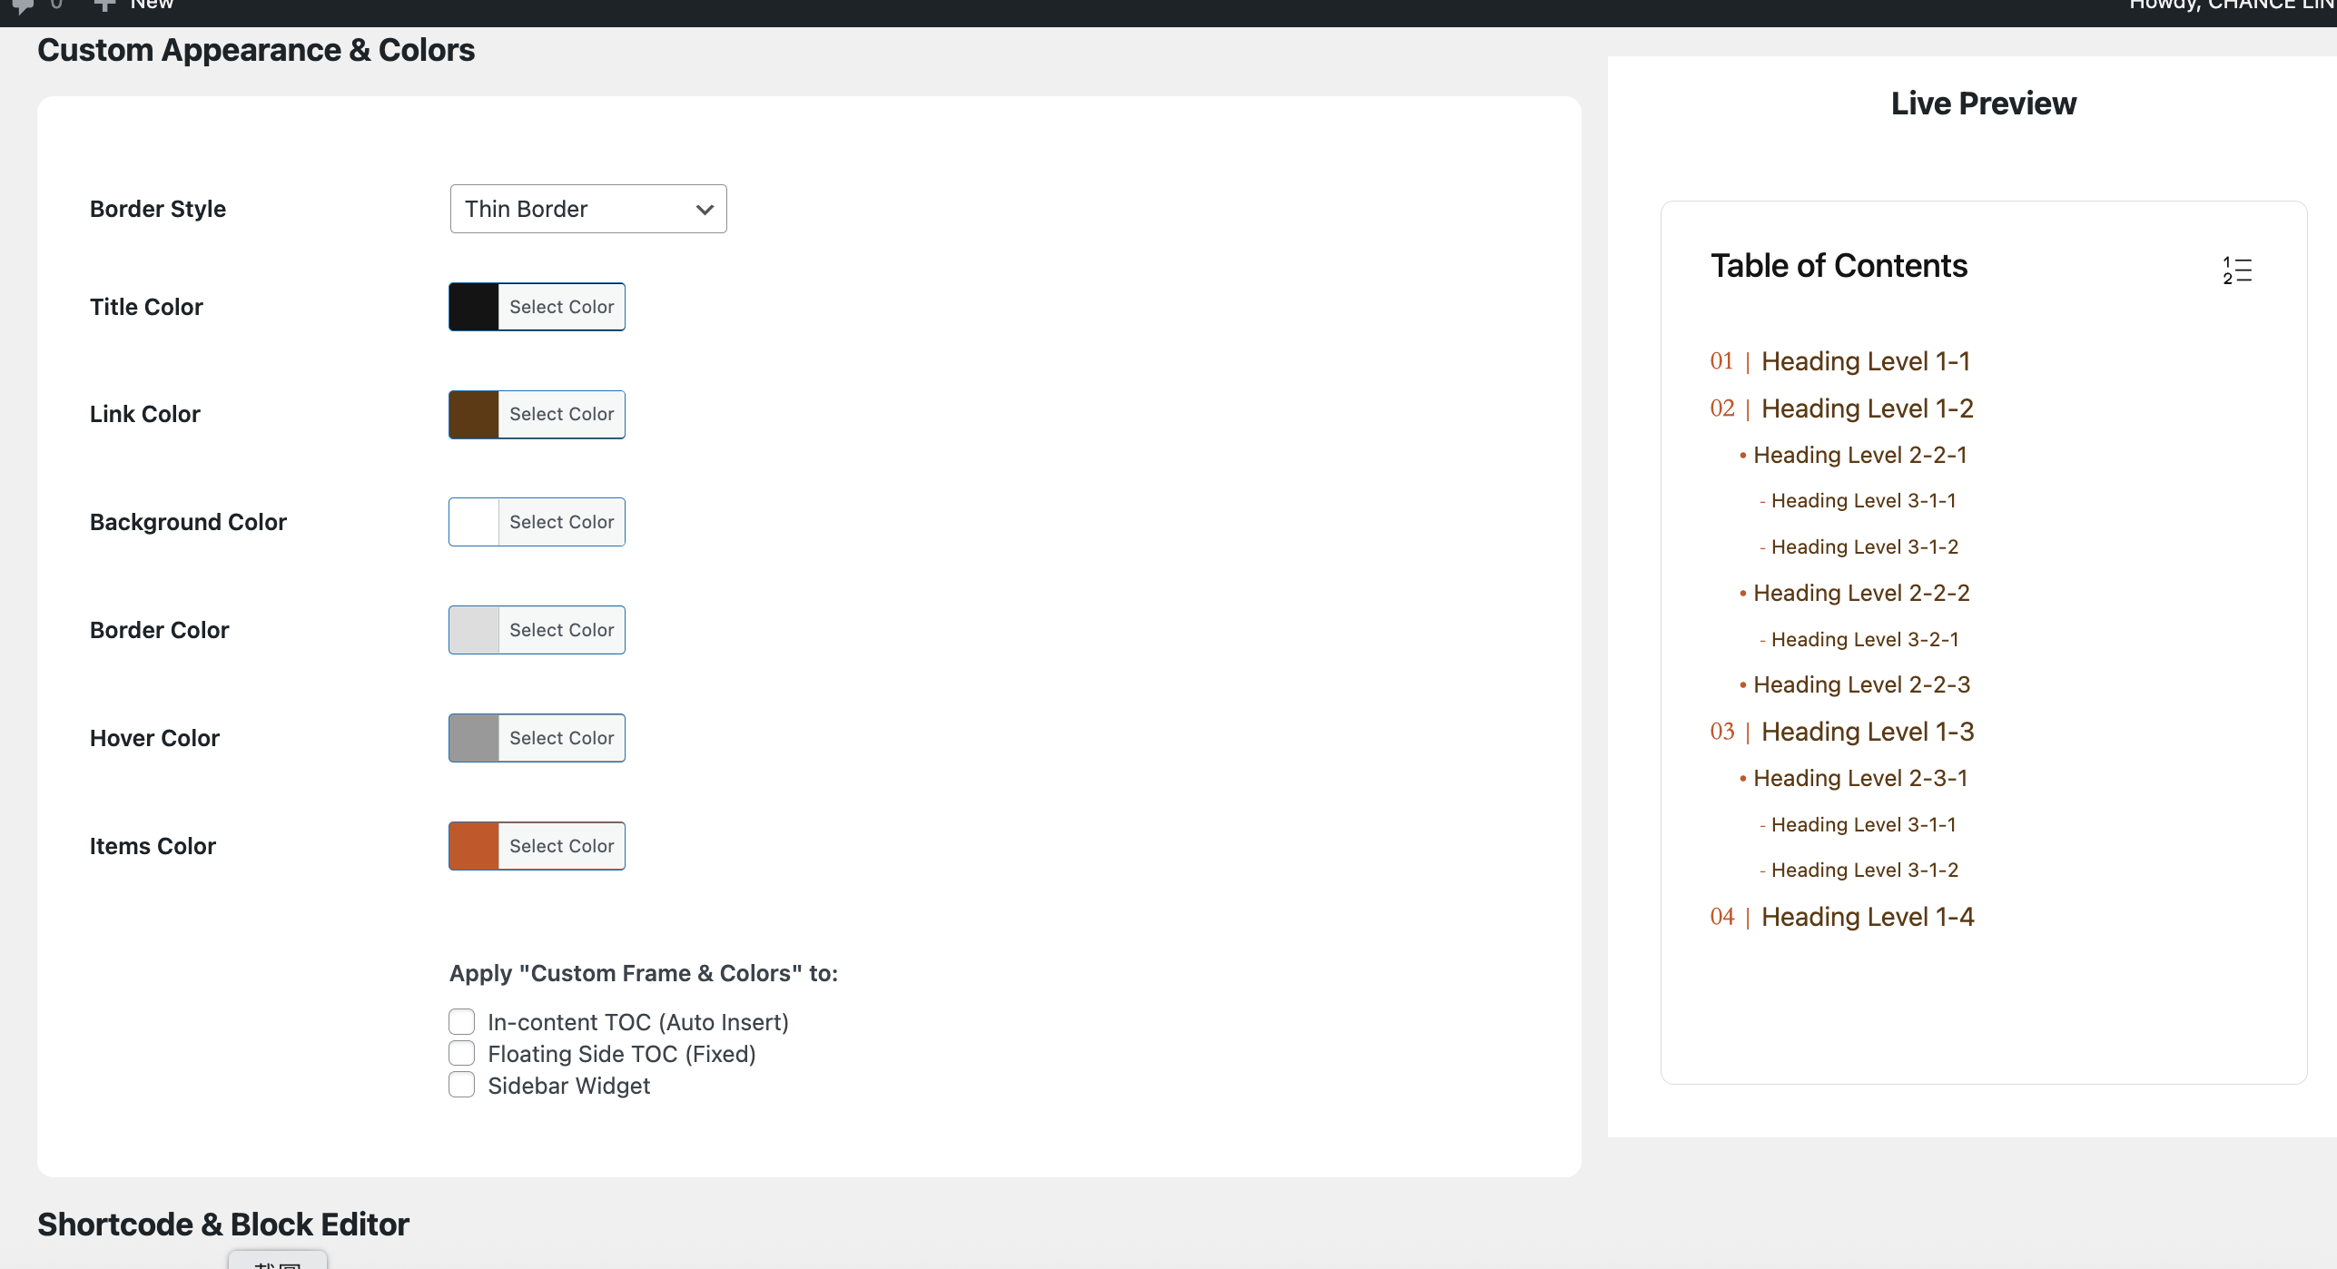Open Heading Level 2-2-1 in the live preview

coord(1859,455)
